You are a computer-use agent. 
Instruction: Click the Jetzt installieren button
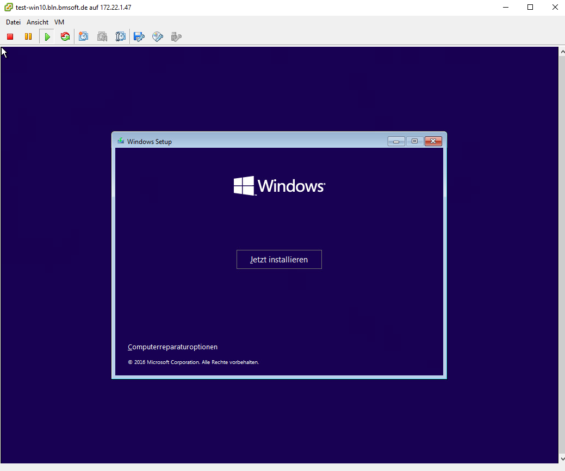point(279,259)
